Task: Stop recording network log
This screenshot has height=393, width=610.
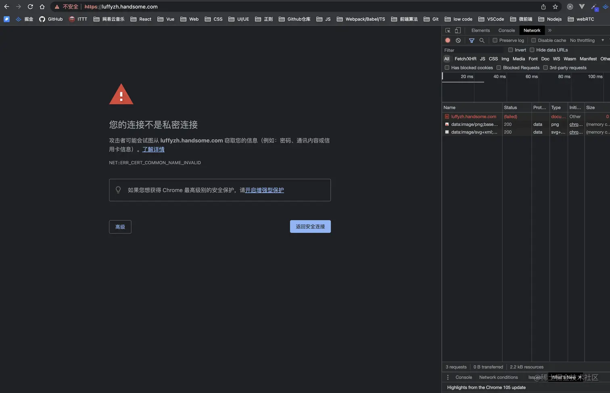Action: click(x=448, y=40)
